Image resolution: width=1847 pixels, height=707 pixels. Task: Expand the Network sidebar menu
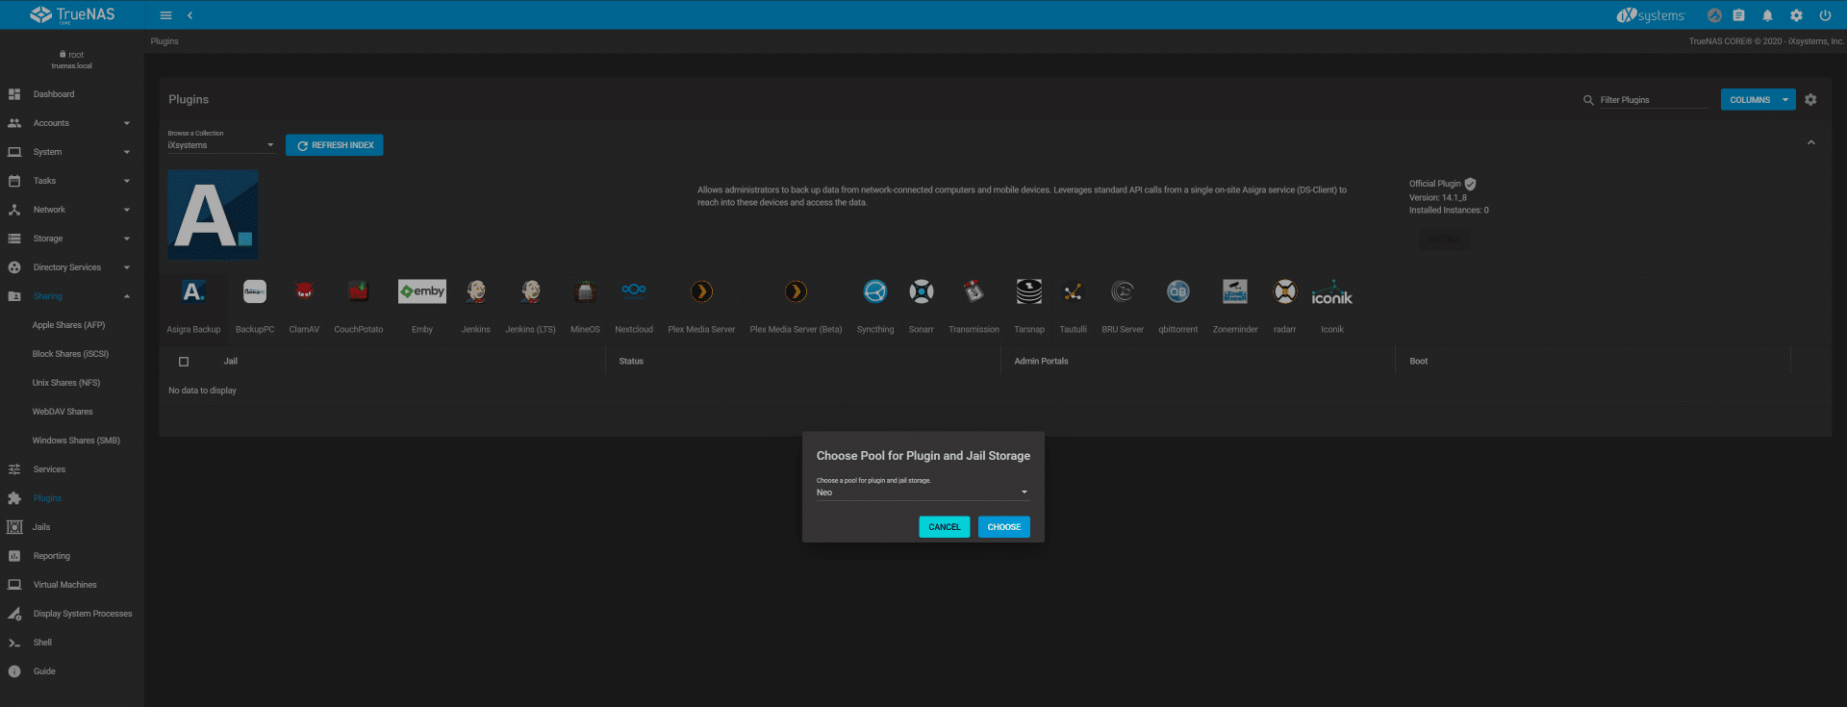pos(72,210)
